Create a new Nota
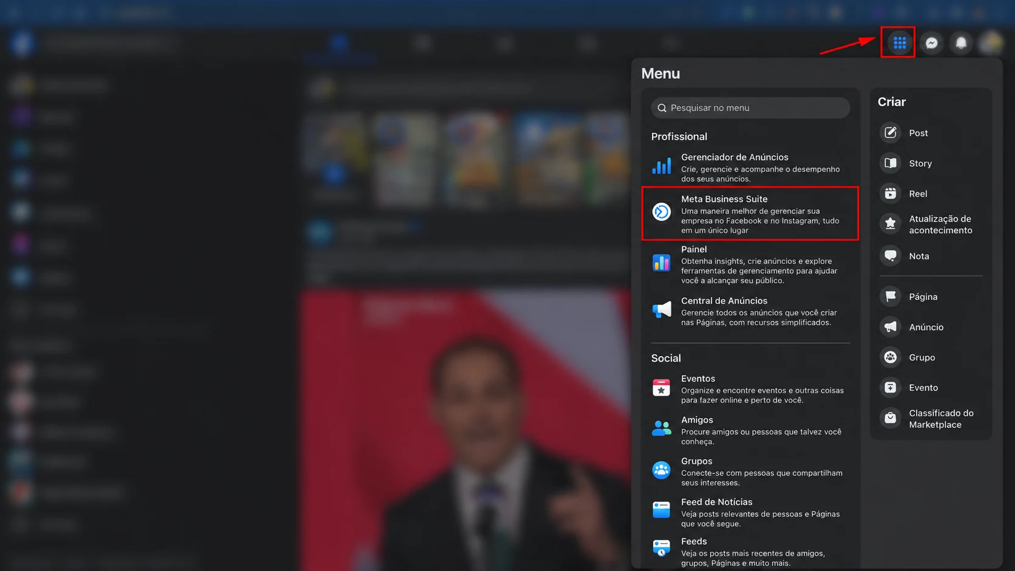 (919, 256)
